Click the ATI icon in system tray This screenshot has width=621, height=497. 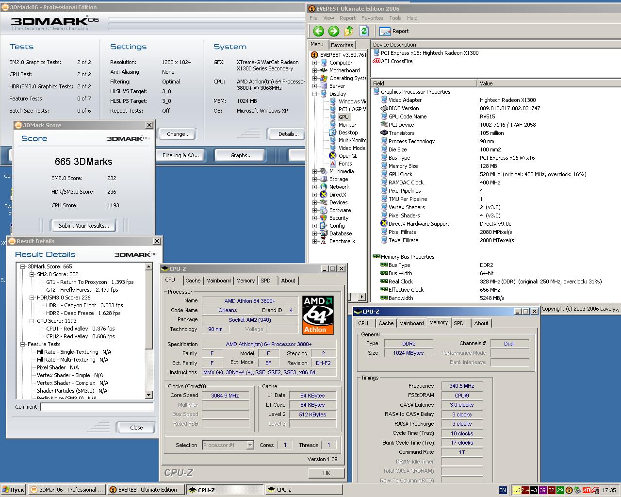pyautogui.click(x=587, y=490)
